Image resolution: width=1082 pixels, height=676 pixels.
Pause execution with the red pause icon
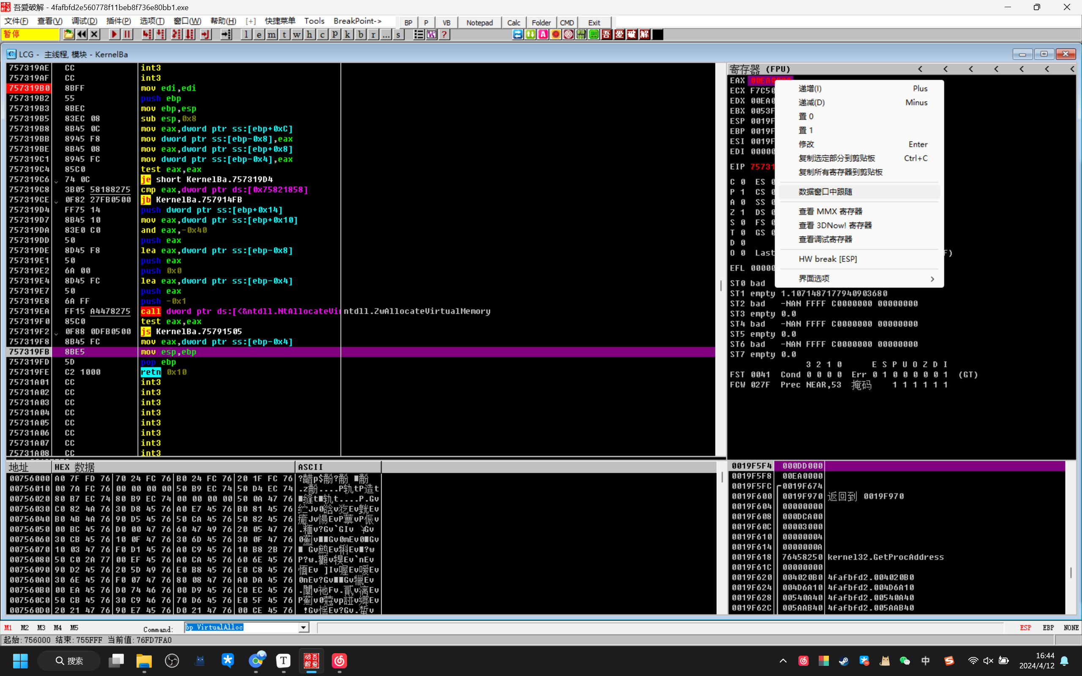coord(127,34)
